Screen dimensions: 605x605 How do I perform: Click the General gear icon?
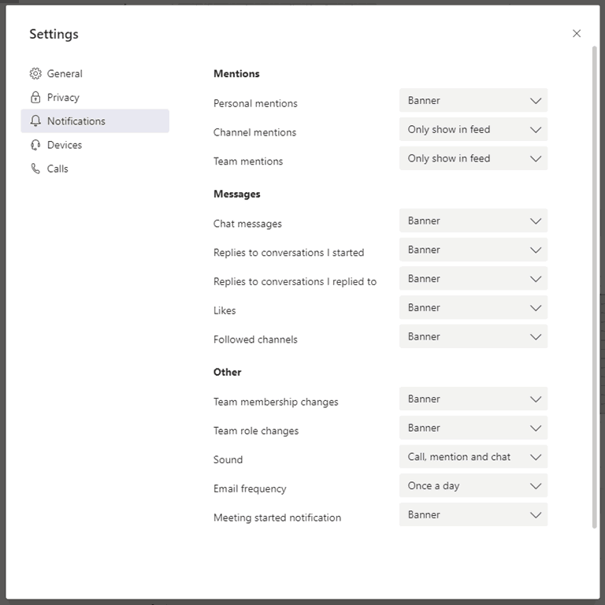click(x=35, y=74)
